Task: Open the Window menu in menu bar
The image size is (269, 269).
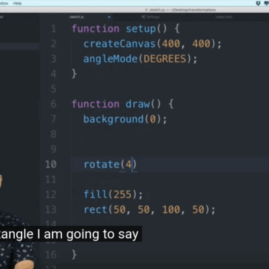Action: pos(4,3)
